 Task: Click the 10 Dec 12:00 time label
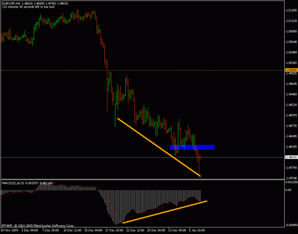coord(72,231)
